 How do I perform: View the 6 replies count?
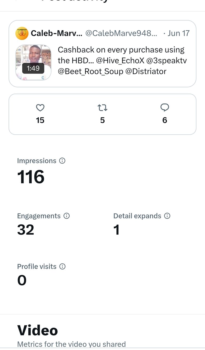coord(165,120)
